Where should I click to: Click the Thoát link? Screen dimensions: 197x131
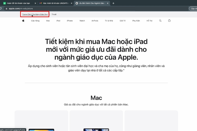[x=54, y=14]
